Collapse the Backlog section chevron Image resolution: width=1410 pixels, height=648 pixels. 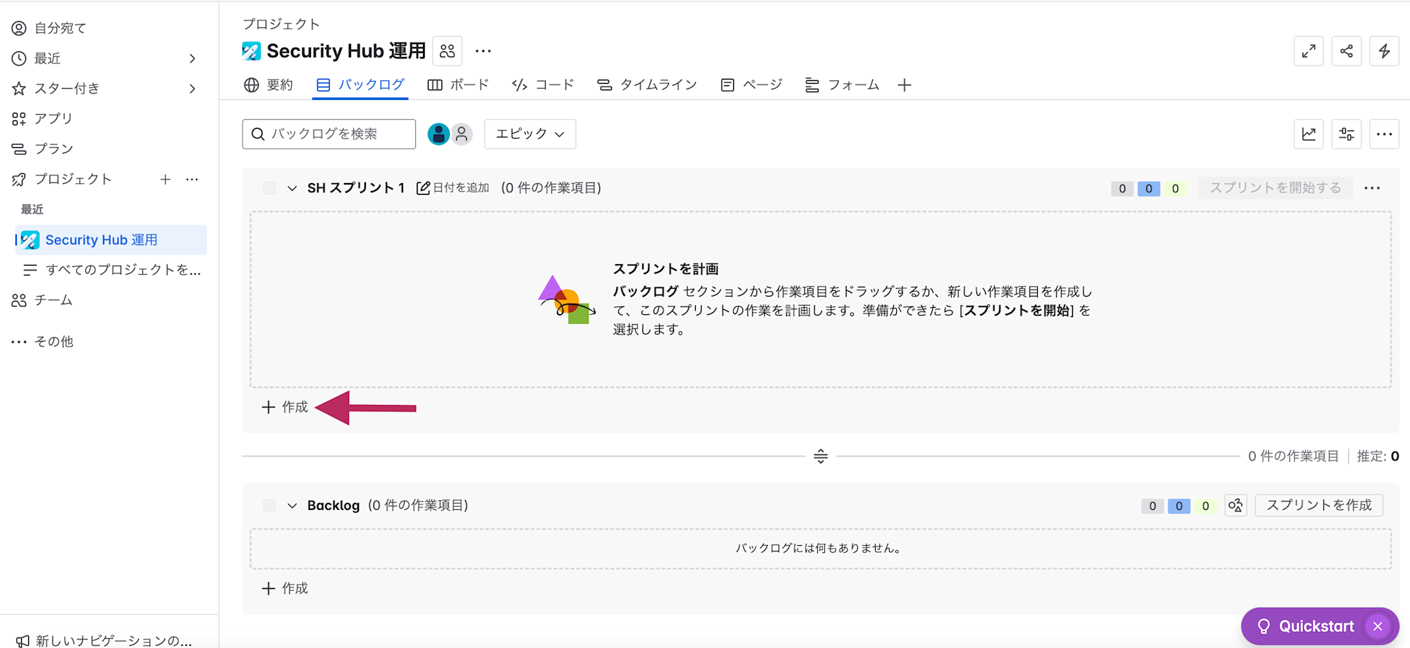point(292,505)
